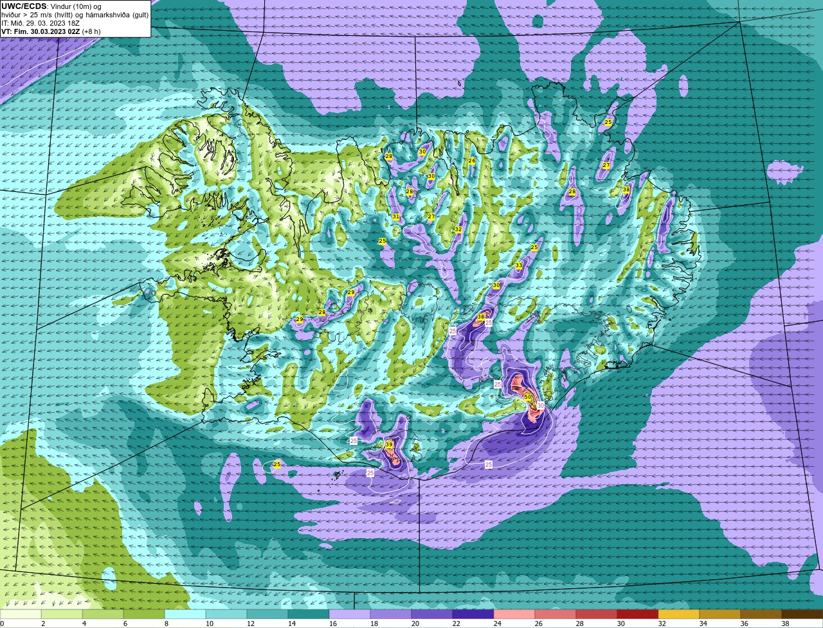
Task: Click the 24–26 m/s pink legend swatch
Action: pos(514,615)
